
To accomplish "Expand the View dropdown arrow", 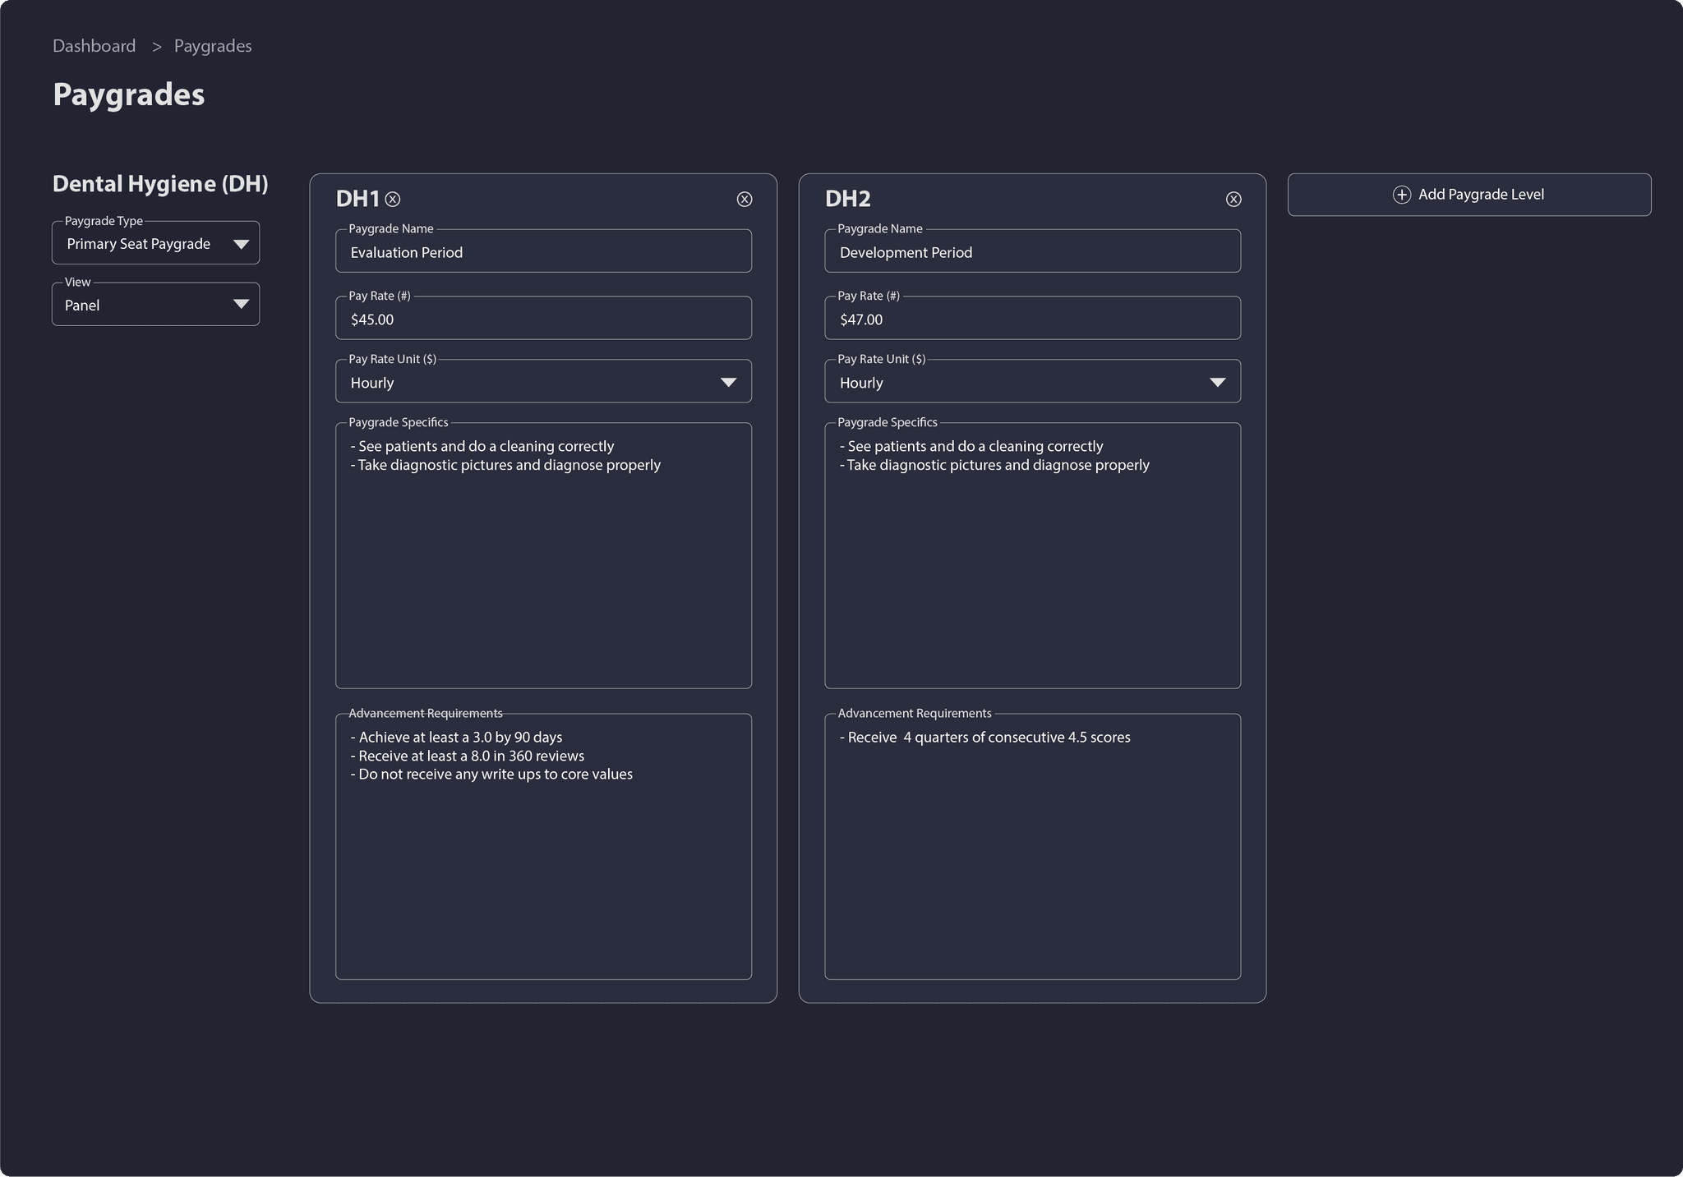I will (241, 304).
